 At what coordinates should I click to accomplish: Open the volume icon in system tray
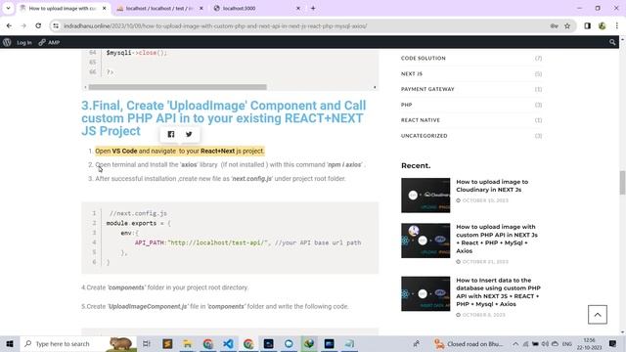pyautogui.click(x=545, y=344)
